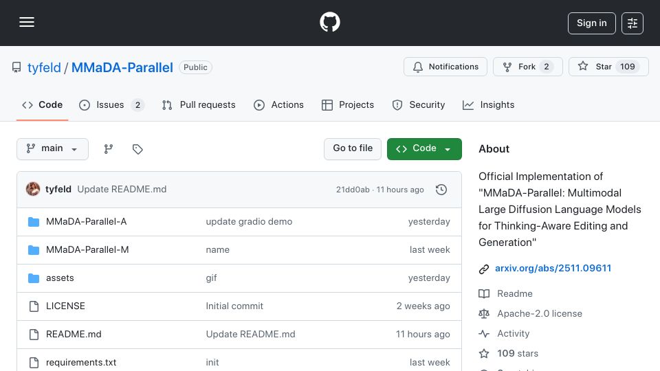
Task: Click file icon next to LICENSE
Action: [x=34, y=306]
